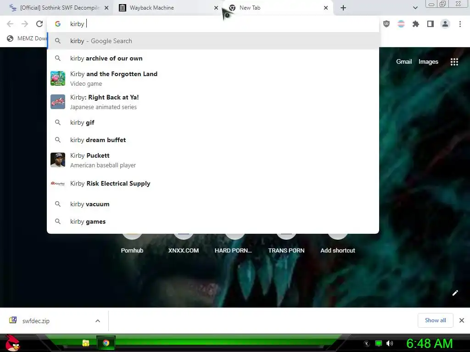Image resolution: width=470 pixels, height=352 pixels.
Task: Open a new tab with plus button
Action: coord(343,8)
